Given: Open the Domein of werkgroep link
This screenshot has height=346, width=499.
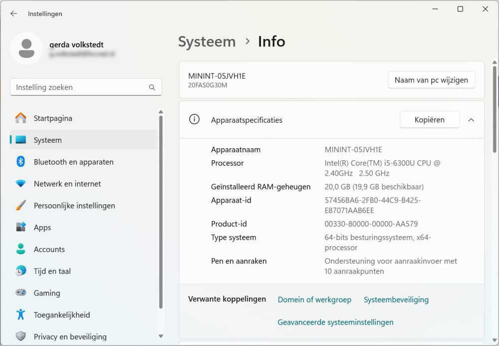Looking at the screenshot, I should 314,300.
